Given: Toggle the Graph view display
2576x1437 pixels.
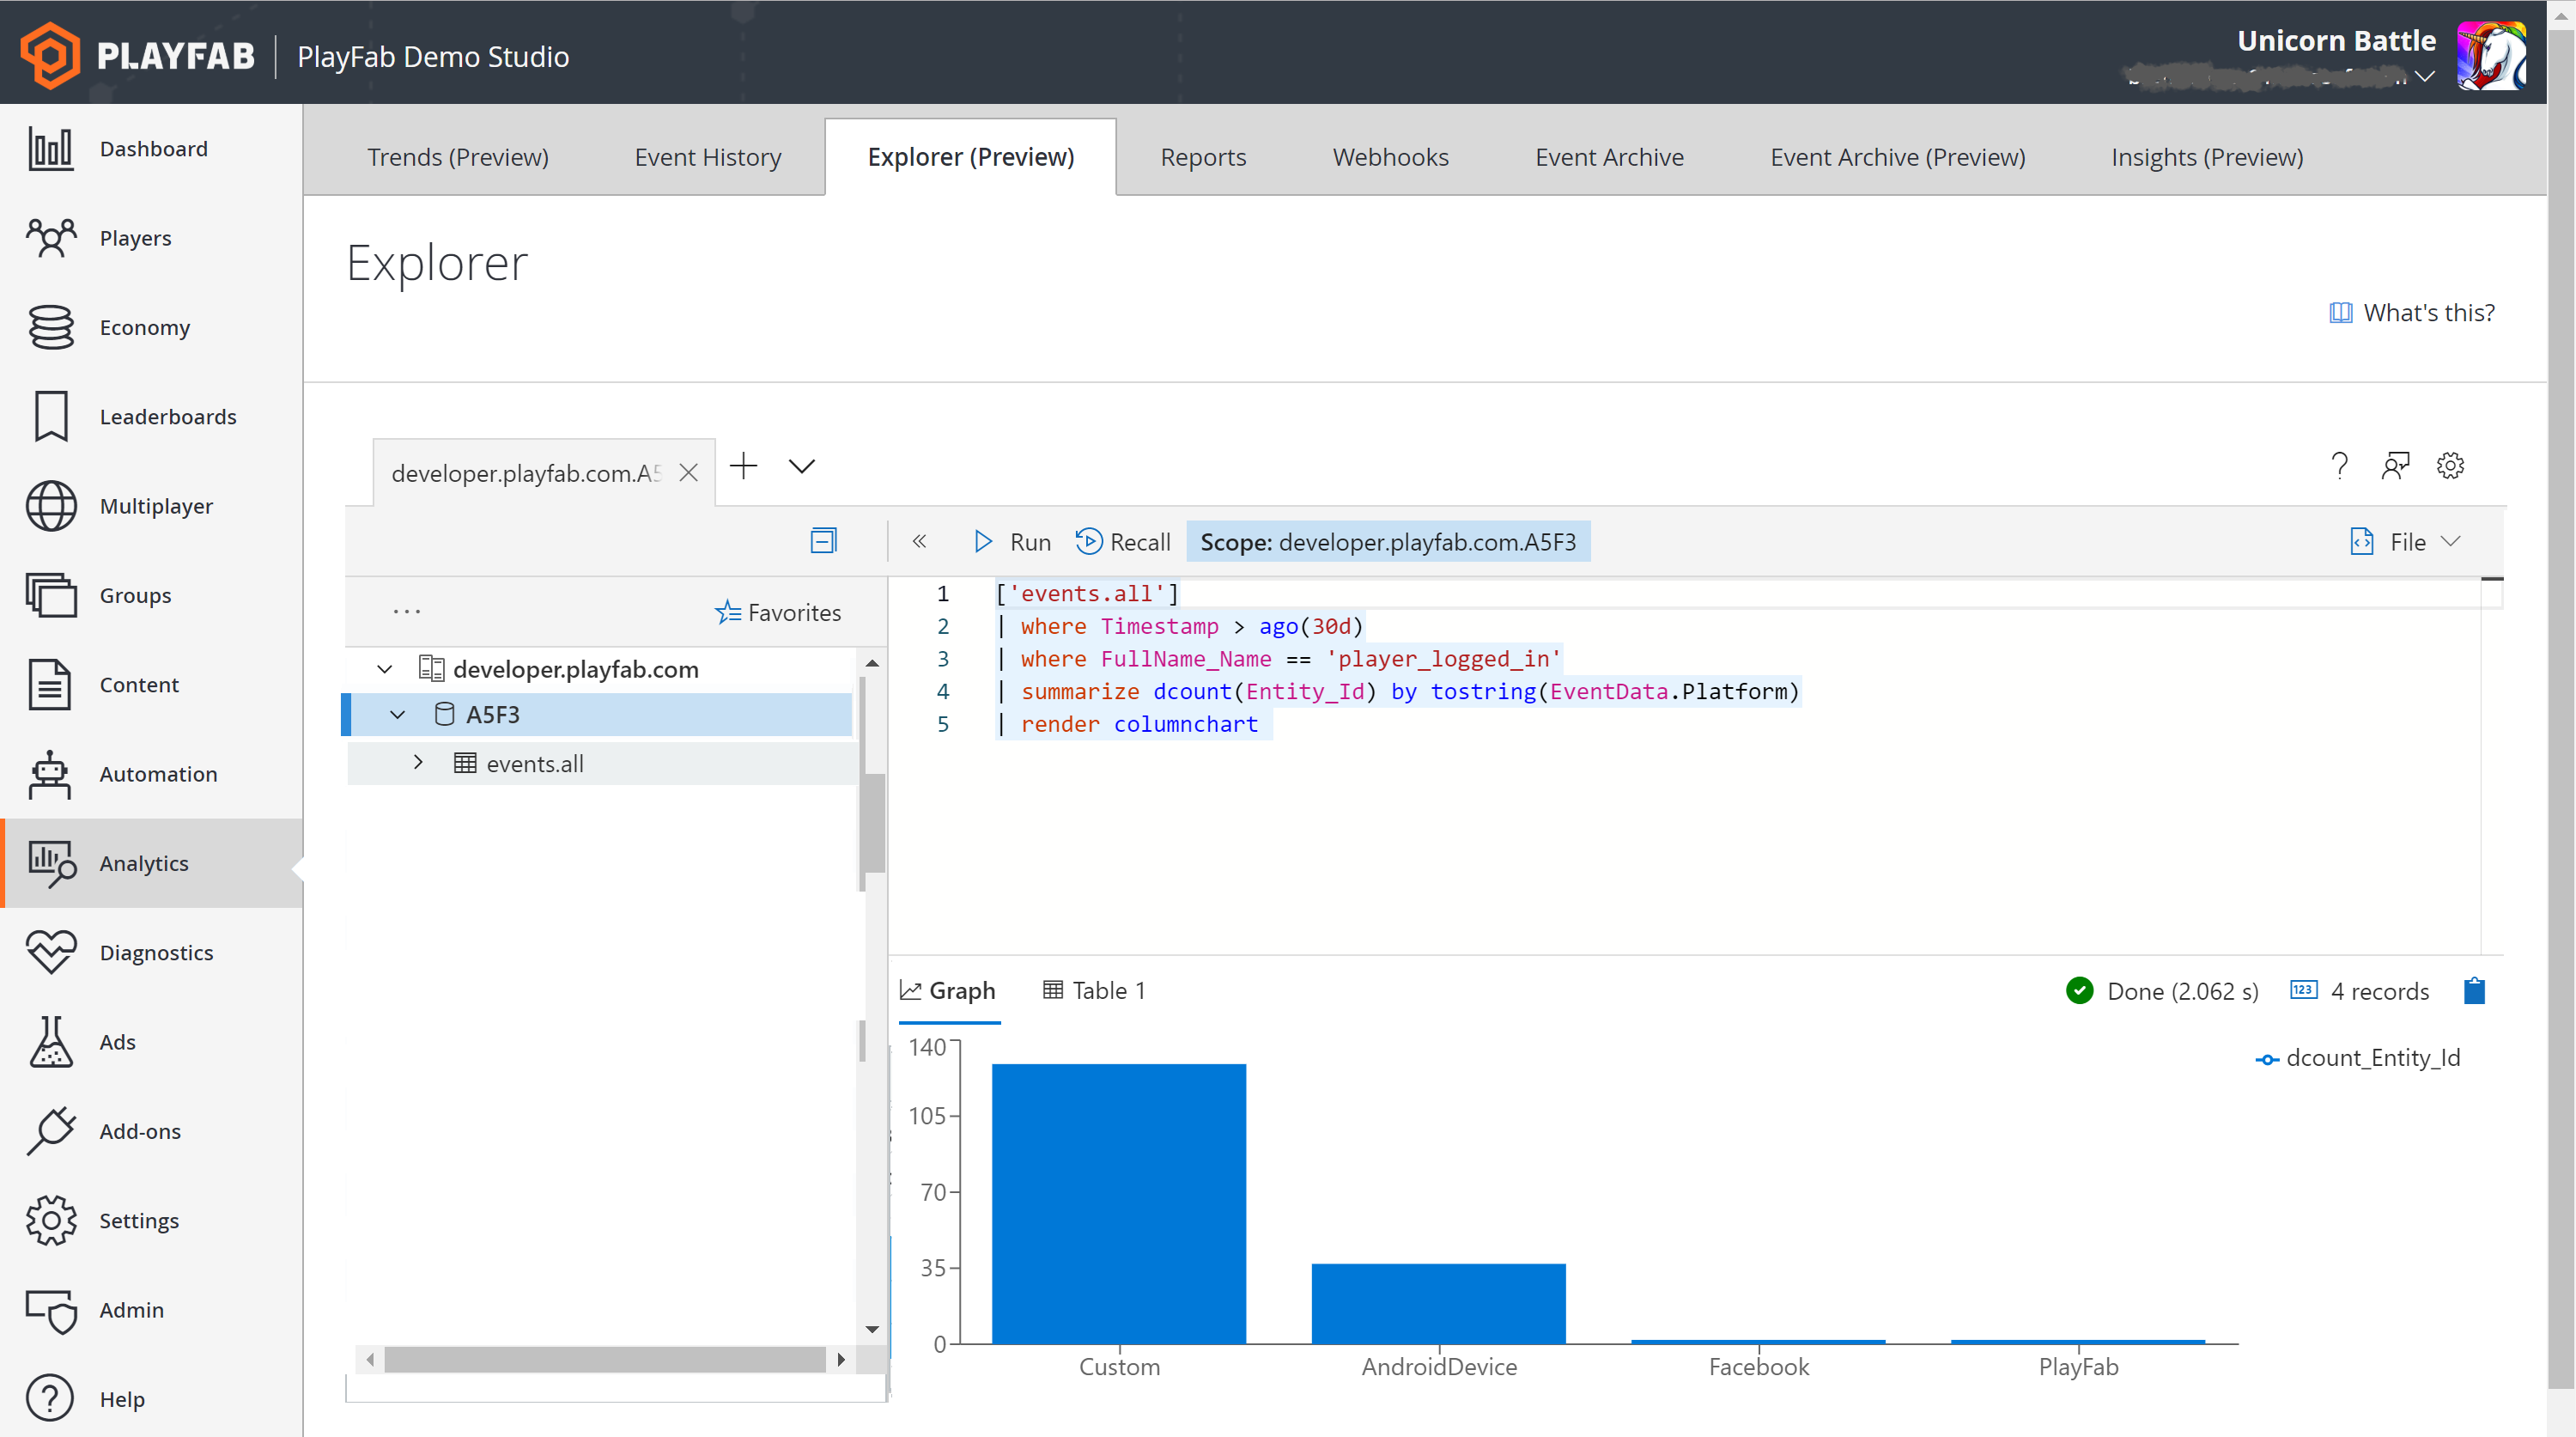Looking at the screenshot, I should pyautogui.click(x=948, y=989).
